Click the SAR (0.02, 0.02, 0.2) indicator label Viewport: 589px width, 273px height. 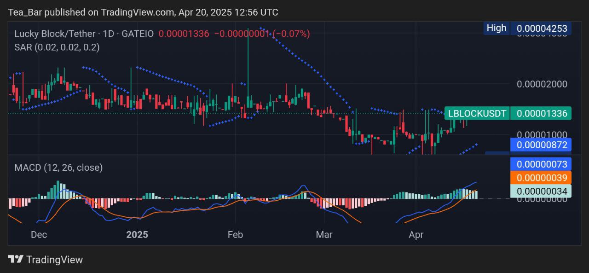point(57,47)
